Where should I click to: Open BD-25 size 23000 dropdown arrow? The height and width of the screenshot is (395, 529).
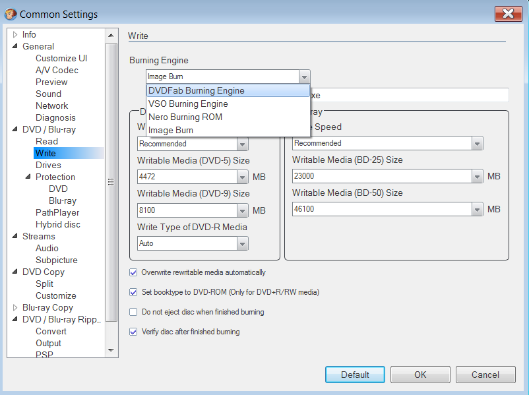[x=477, y=177]
